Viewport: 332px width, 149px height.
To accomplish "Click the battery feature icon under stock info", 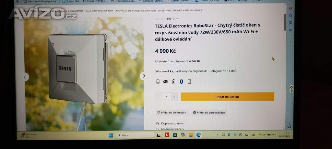I will pyautogui.click(x=174, y=82).
